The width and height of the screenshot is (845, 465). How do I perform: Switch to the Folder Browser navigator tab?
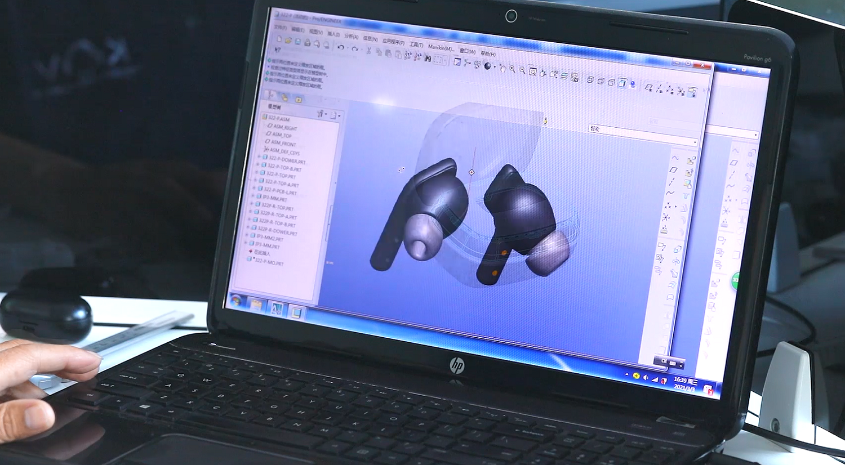[284, 97]
